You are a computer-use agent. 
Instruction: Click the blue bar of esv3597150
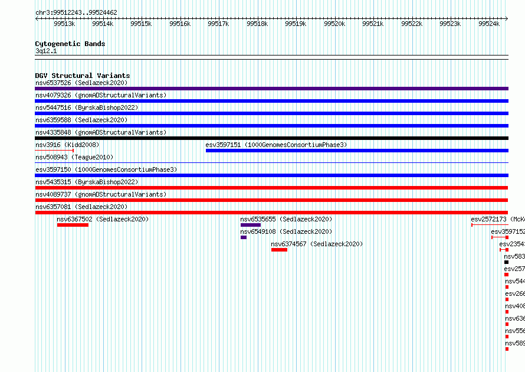point(271,175)
